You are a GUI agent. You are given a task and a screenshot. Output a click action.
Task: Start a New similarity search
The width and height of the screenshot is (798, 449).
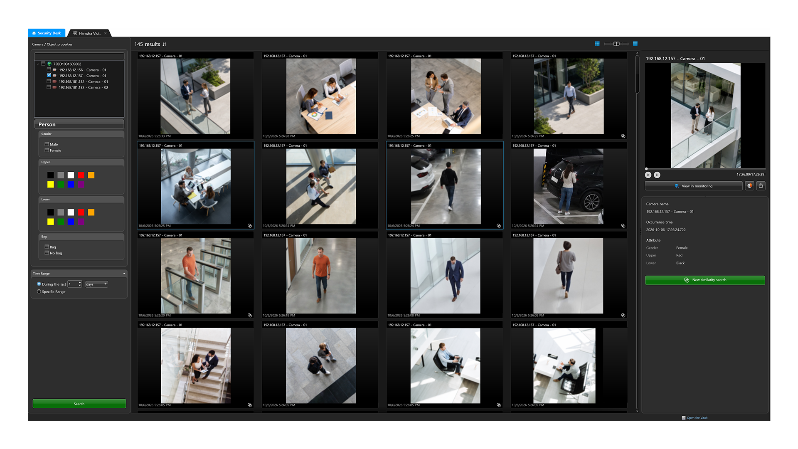(705, 280)
